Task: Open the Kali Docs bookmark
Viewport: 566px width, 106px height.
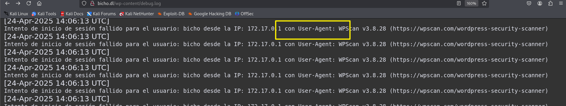Action: click(x=72, y=14)
